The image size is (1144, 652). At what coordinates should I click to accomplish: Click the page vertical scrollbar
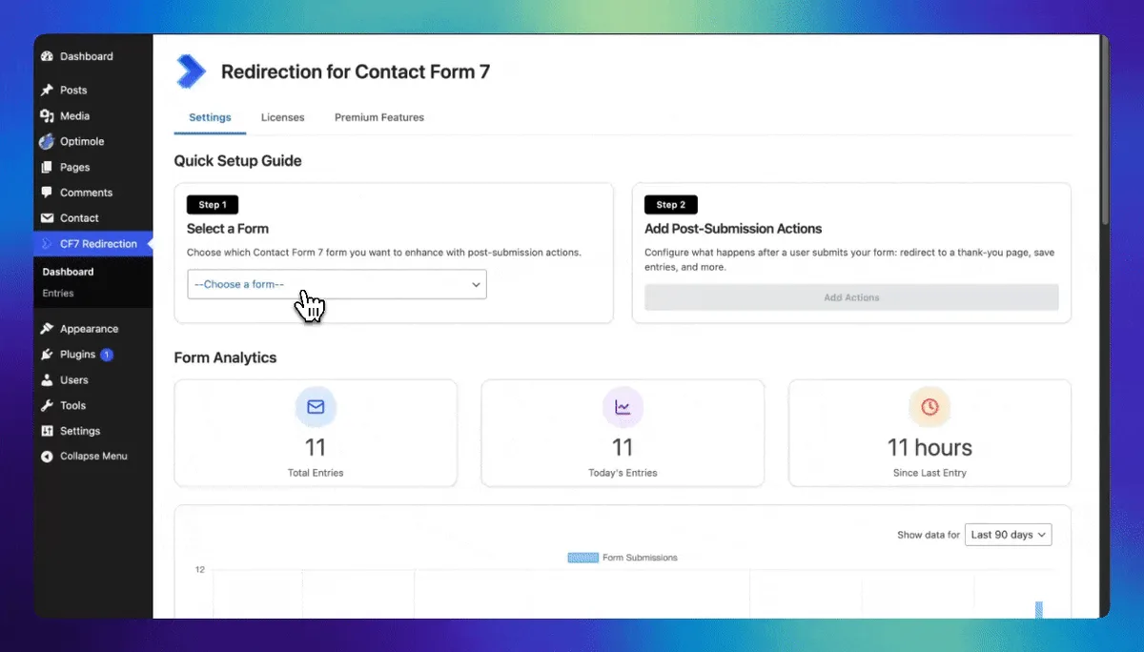(x=1104, y=129)
